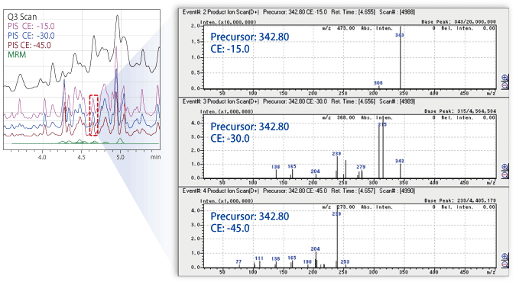This screenshot has width=516, height=282.
Task: Click the 'Event#: 3 Product Ion Scan(D+)' header
Action: pos(220,101)
